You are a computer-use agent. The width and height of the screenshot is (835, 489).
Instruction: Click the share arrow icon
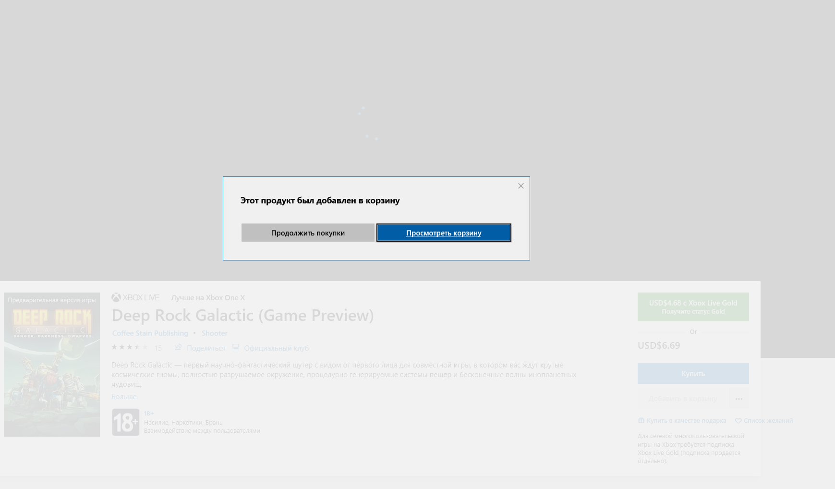pos(178,347)
